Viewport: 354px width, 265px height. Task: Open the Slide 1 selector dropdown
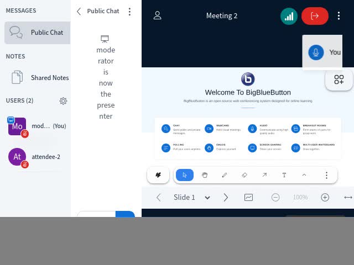[x=192, y=198]
